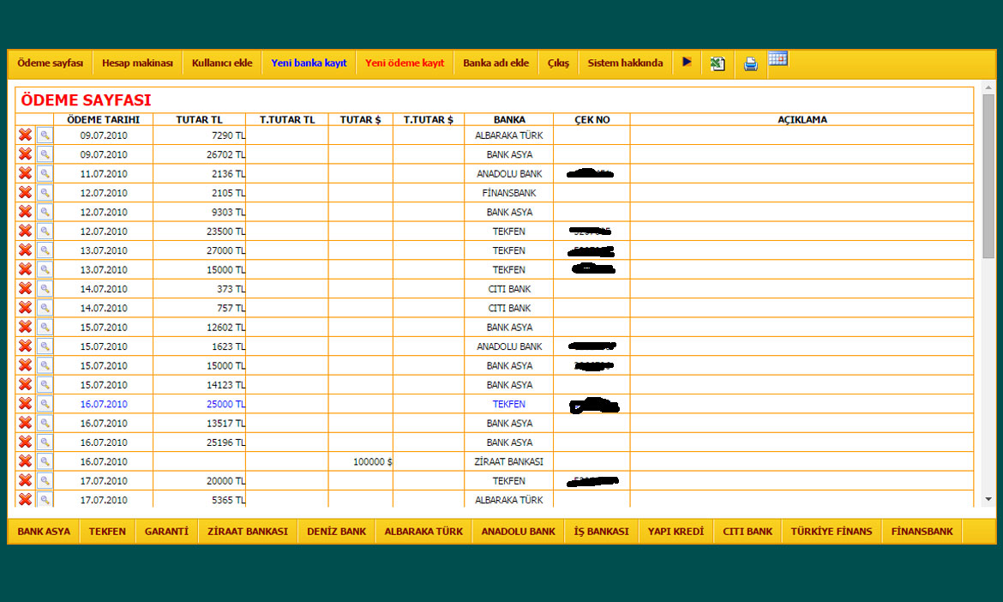View details of the 27000 TL Tekfen payment
1003x602 pixels.
point(45,250)
